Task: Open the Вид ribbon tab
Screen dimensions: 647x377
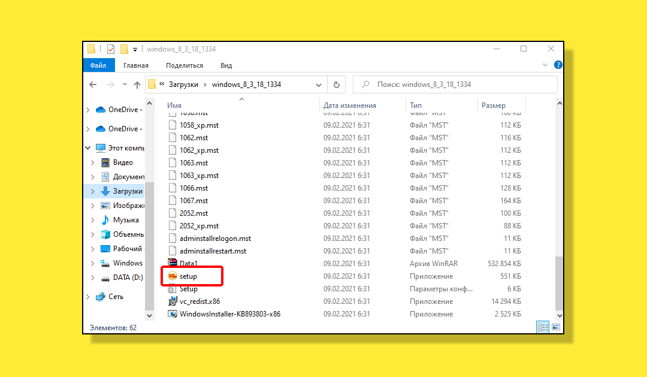Action: (x=226, y=65)
